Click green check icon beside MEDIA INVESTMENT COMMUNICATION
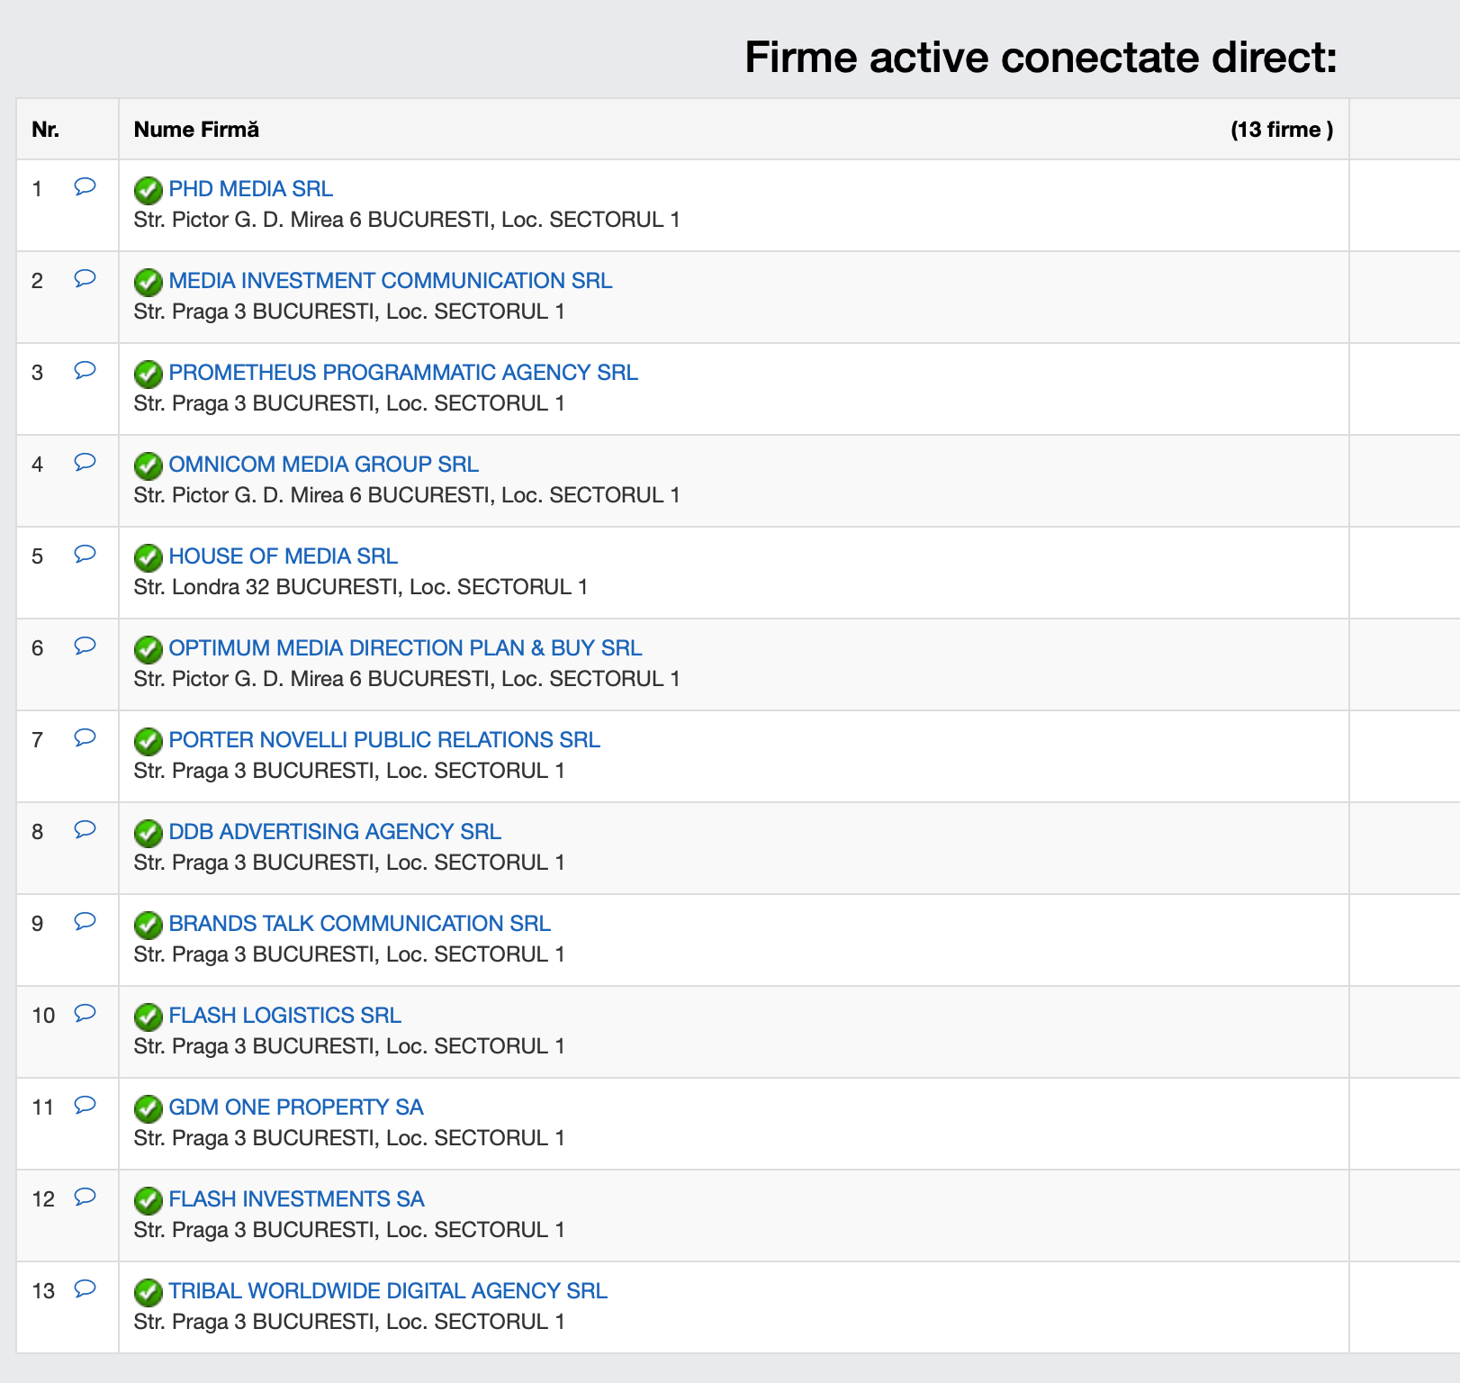1460x1383 pixels. coord(149,283)
